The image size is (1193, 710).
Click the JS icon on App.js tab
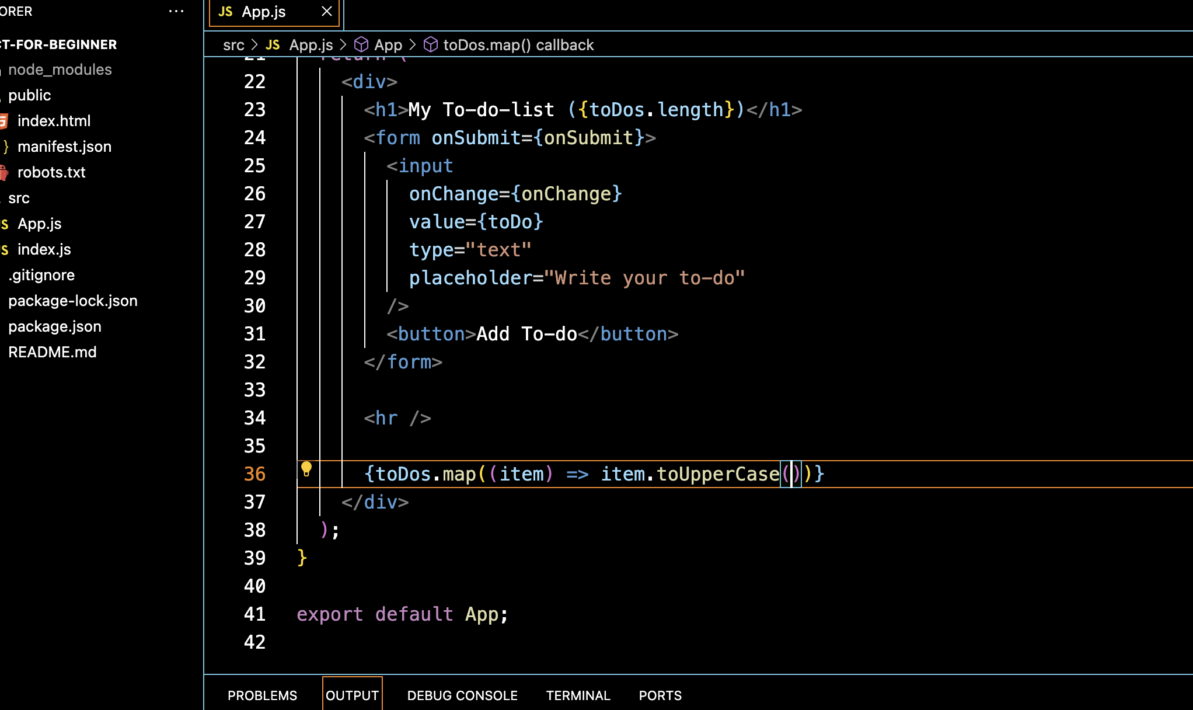[x=225, y=12]
